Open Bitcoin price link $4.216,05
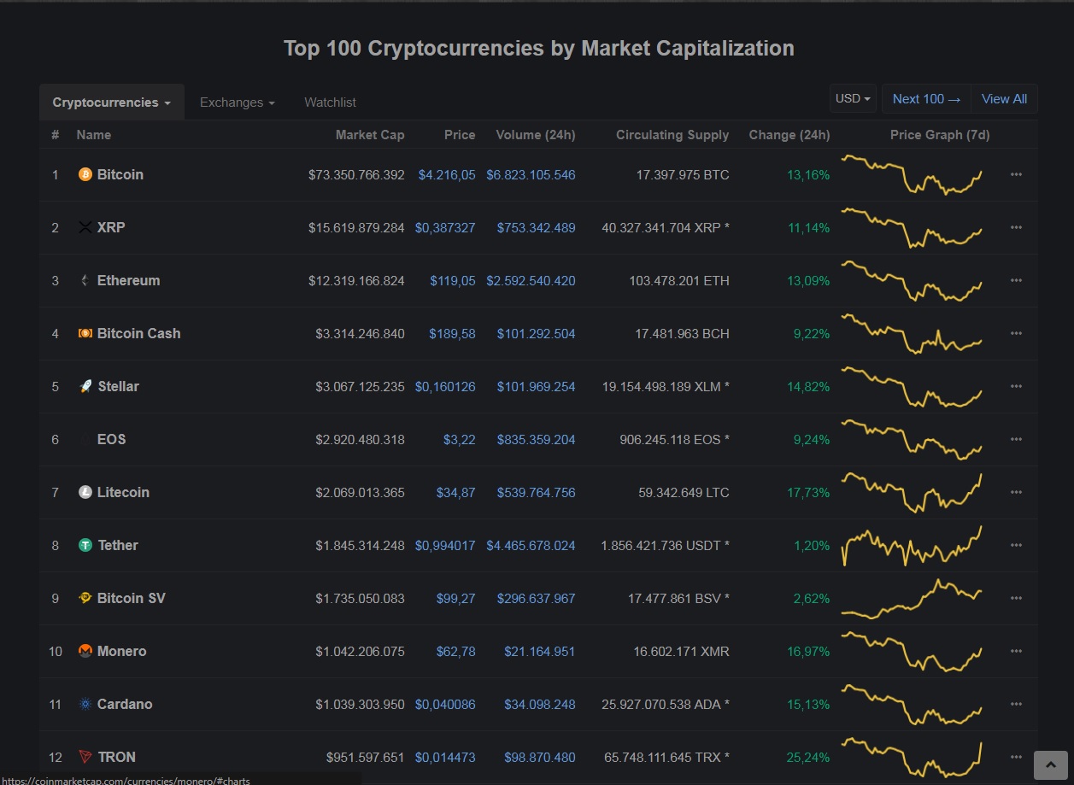1074x785 pixels. click(x=447, y=174)
